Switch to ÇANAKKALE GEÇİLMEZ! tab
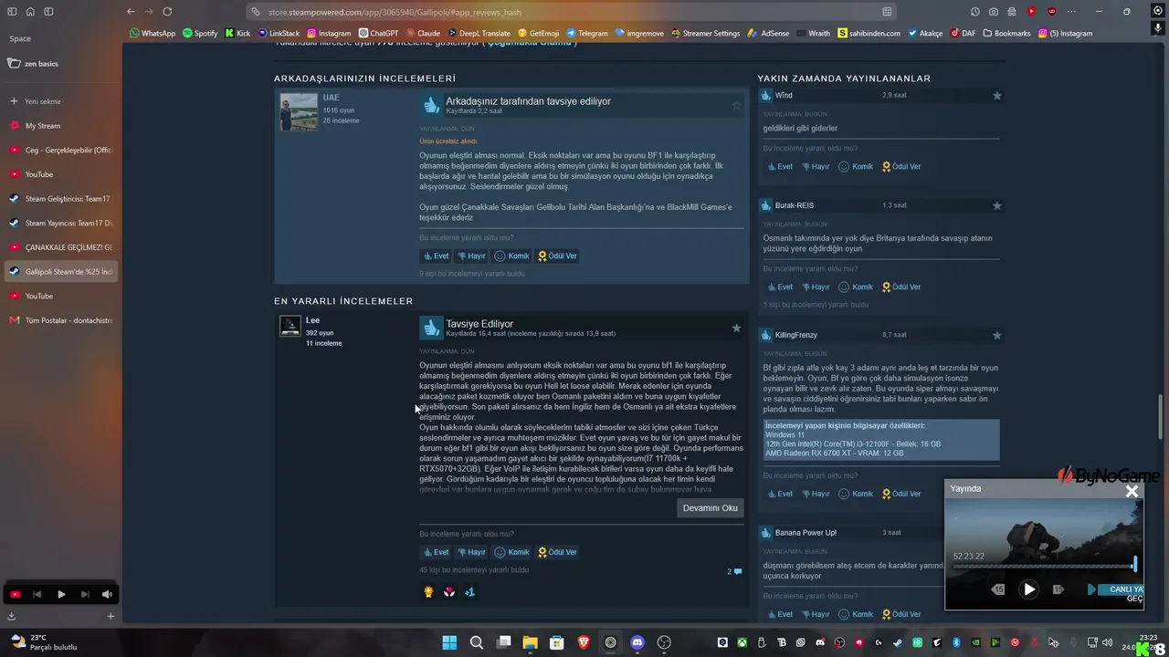1169x657 pixels. 60,247
